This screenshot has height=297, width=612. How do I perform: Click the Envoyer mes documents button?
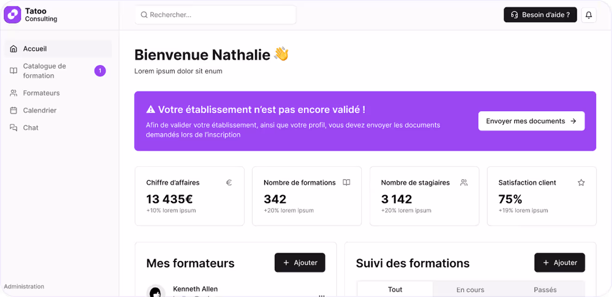click(x=531, y=121)
